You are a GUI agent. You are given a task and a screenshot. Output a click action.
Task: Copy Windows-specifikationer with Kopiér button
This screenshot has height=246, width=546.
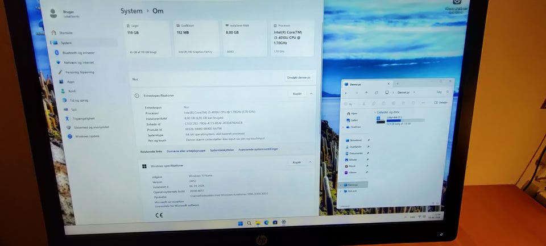click(x=297, y=162)
